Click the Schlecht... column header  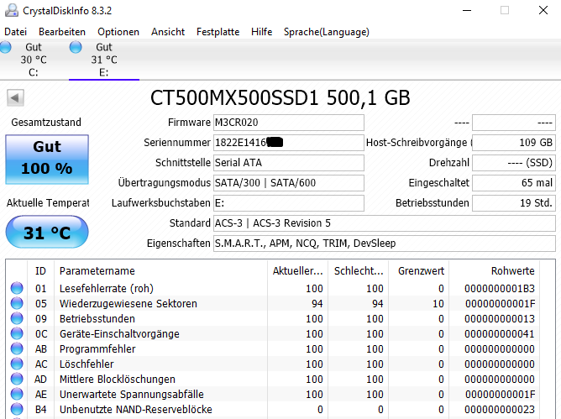click(x=359, y=271)
